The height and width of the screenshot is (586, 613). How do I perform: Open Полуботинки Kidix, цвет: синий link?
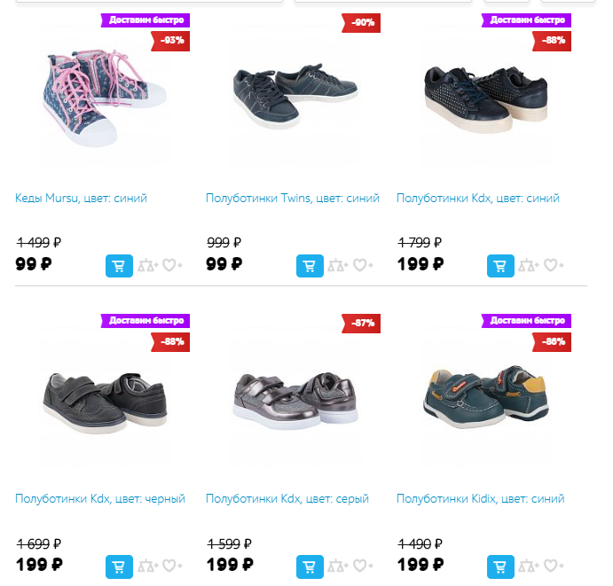pos(481,499)
